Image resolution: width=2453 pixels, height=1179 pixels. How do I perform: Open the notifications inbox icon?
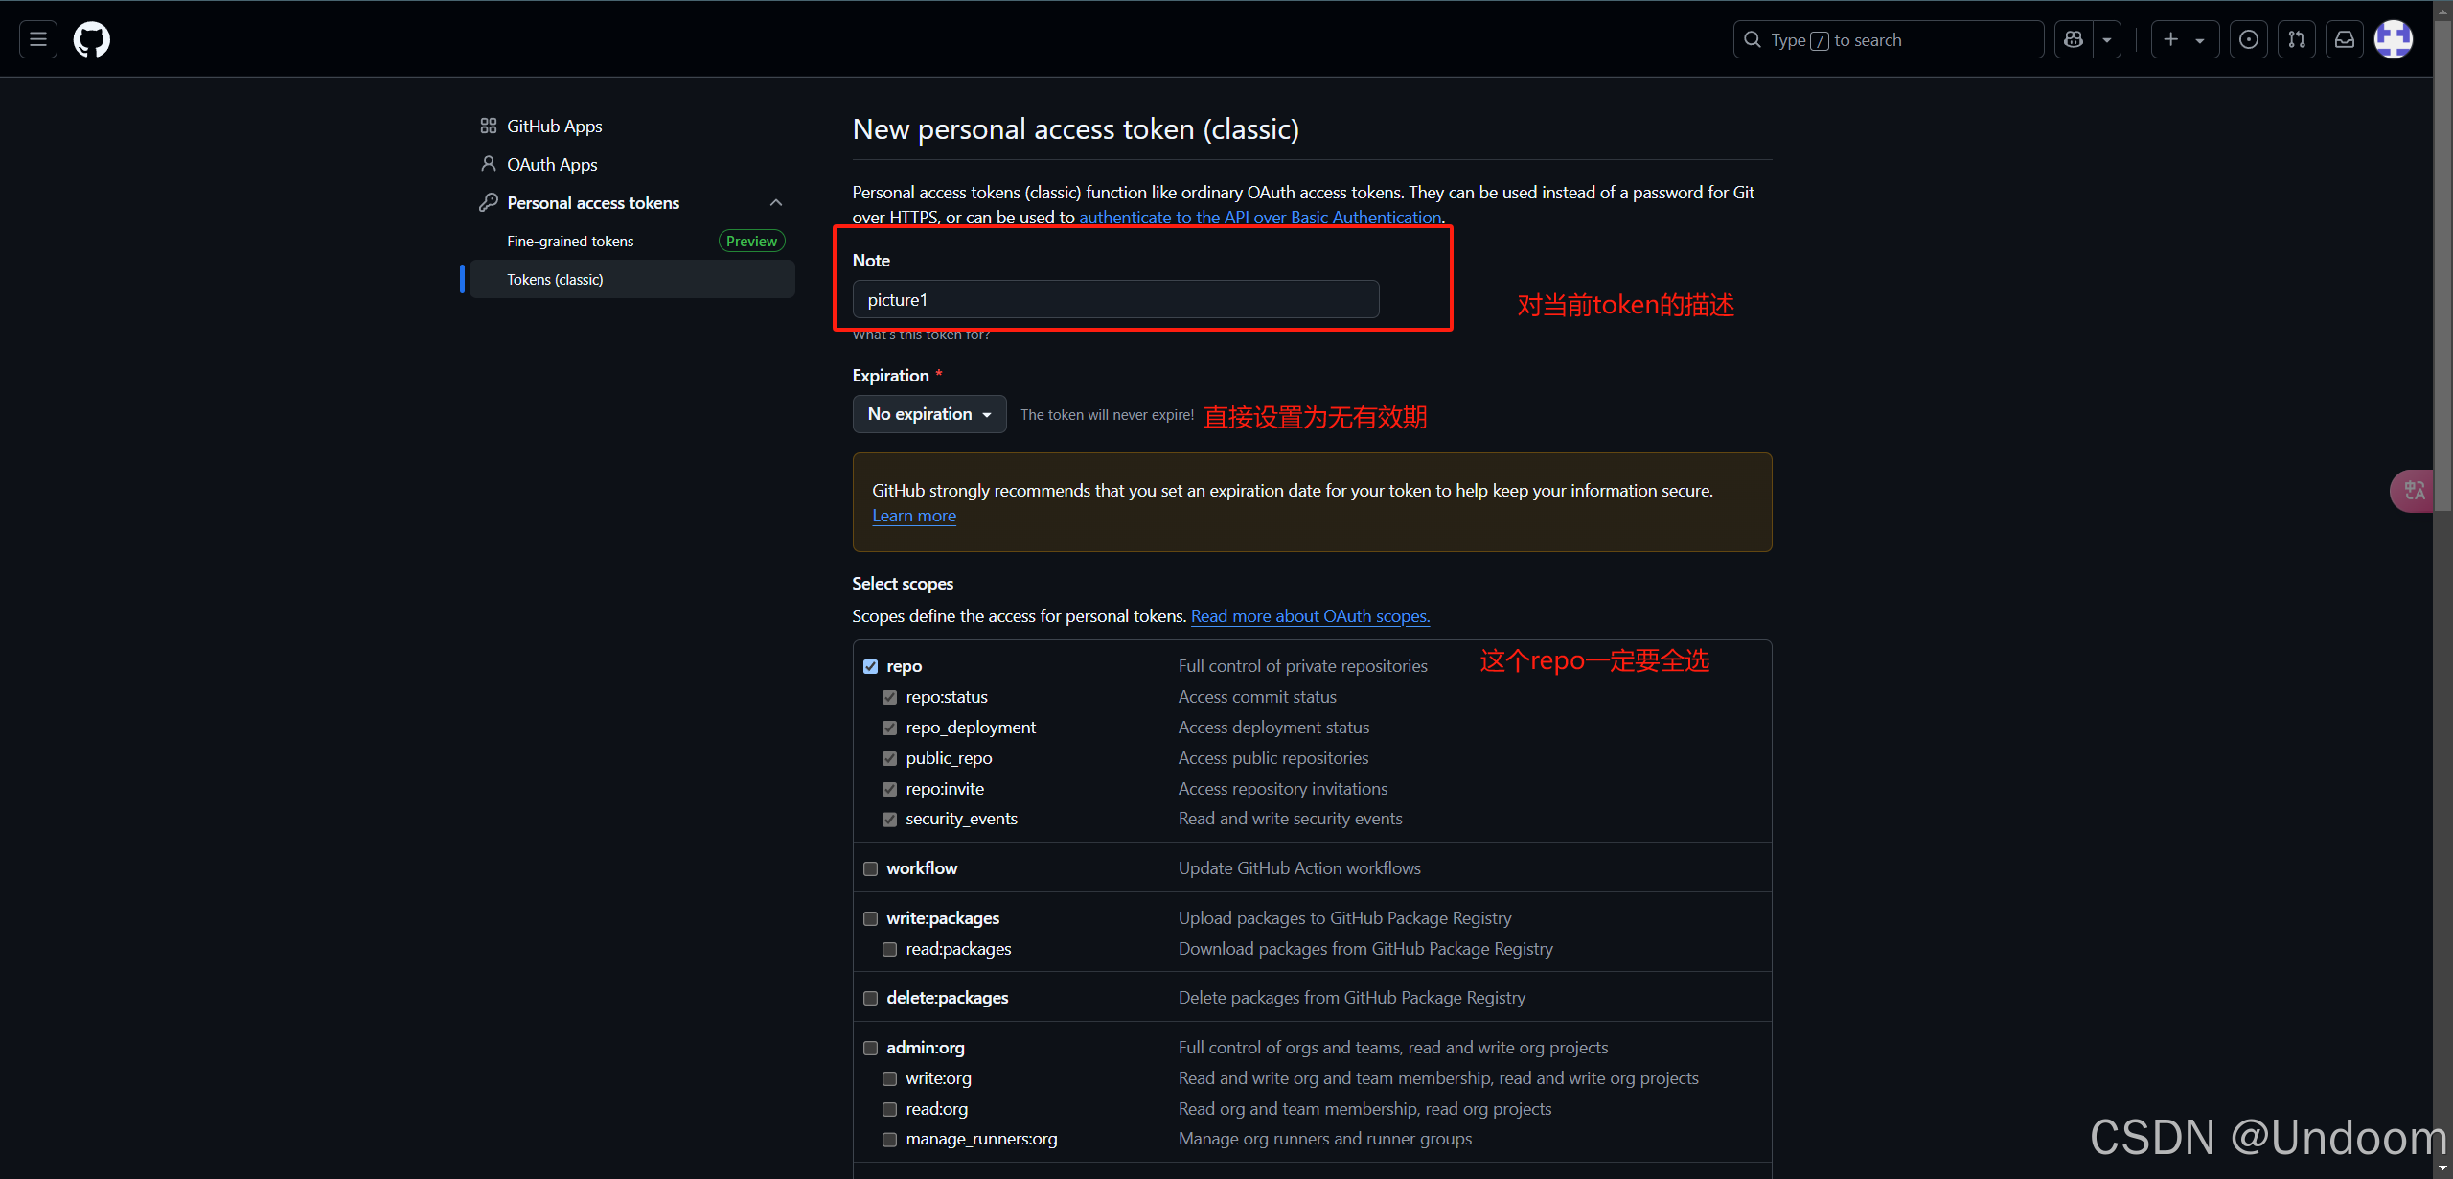[x=2345, y=39]
